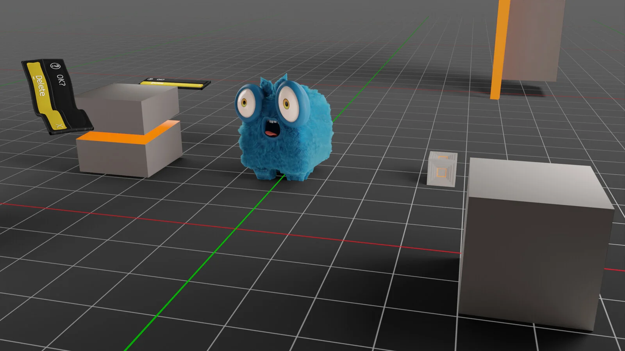Click the monster's open mouth
This screenshot has width=625, height=351.
click(x=272, y=129)
